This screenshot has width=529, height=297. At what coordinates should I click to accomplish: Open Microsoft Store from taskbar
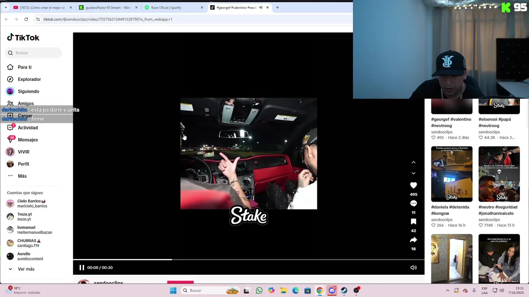tap(307, 290)
